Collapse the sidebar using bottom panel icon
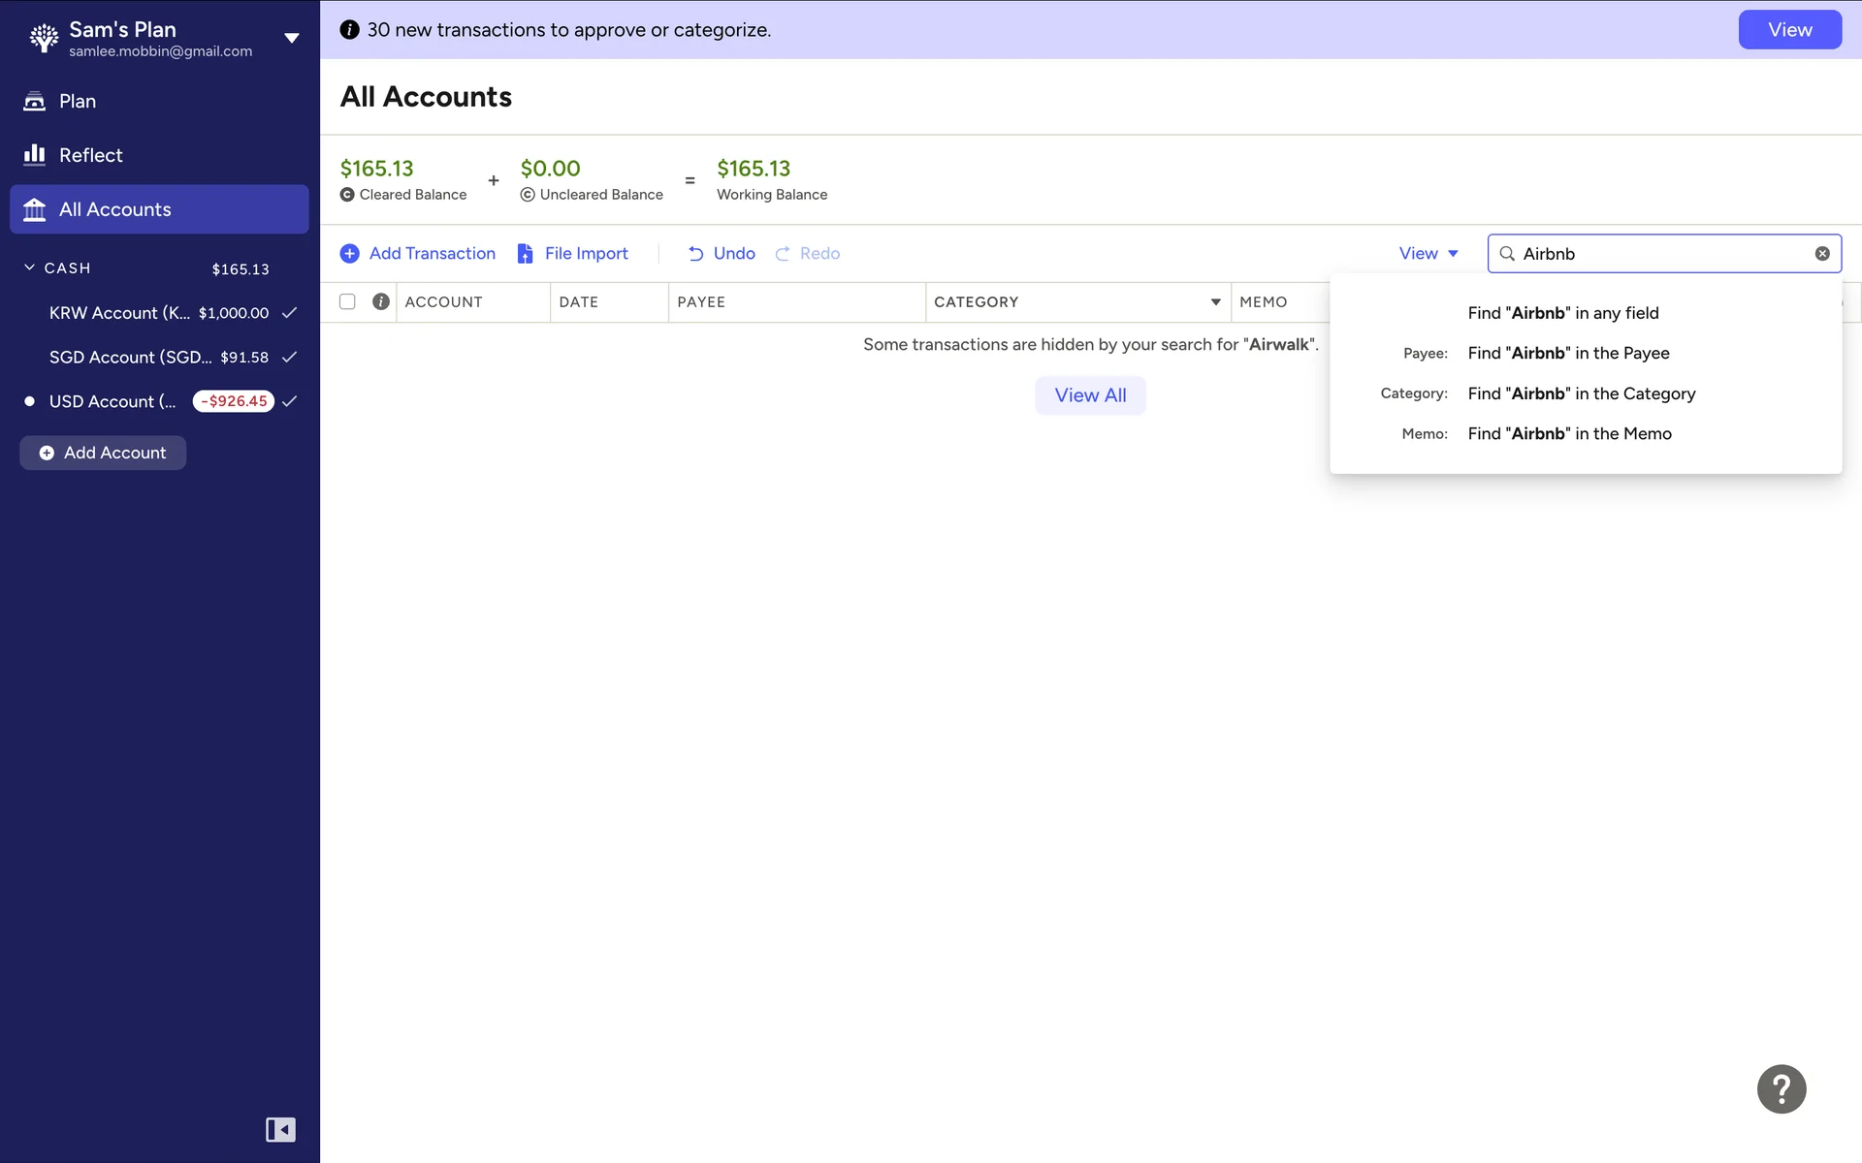 coord(280,1129)
